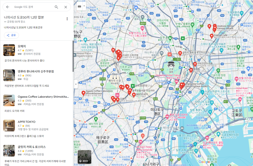
Task: Click the 스미다 호쿠사이 미술관 museum marker
Action: [222, 50]
